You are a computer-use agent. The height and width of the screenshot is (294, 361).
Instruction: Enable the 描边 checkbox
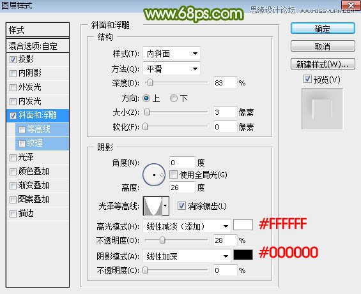click(13, 214)
